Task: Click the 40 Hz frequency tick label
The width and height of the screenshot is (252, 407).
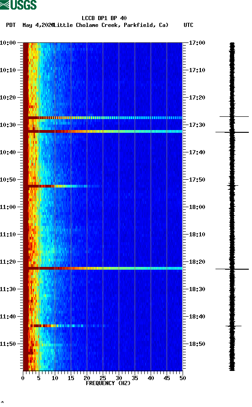Action: [151, 378]
